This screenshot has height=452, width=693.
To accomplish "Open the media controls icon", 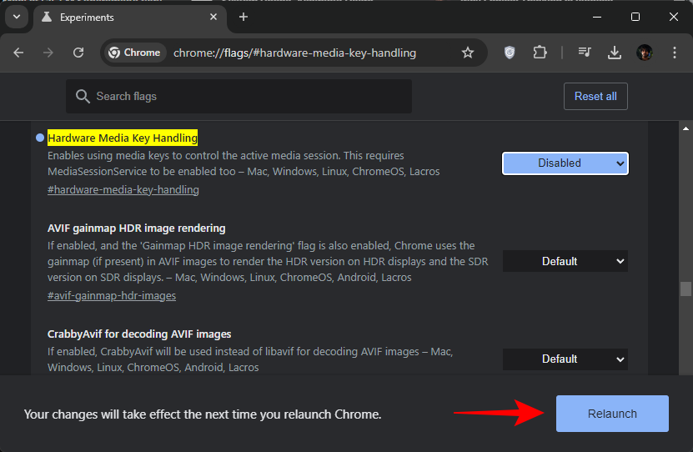I will [x=585, y=53].
